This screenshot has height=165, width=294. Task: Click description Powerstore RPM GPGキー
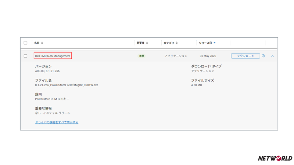(52, 99)
